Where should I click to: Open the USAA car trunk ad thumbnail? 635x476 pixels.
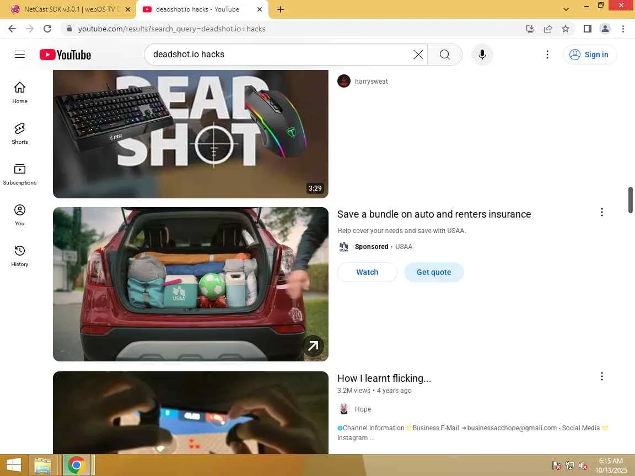pos(190,284)
